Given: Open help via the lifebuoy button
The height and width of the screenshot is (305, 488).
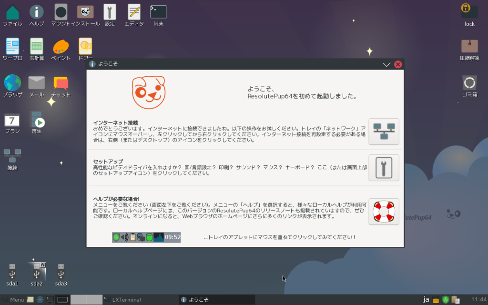Looking at the screenshot, I should tap(384, 212).
